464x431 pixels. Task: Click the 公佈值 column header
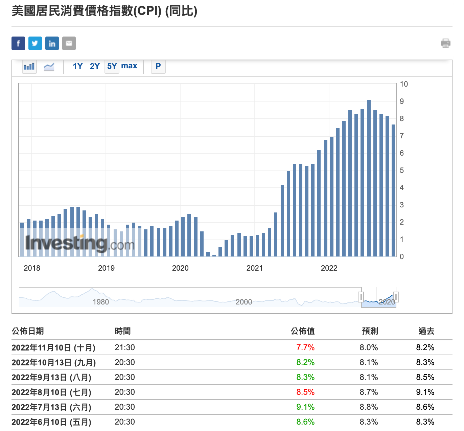point(303,331)
